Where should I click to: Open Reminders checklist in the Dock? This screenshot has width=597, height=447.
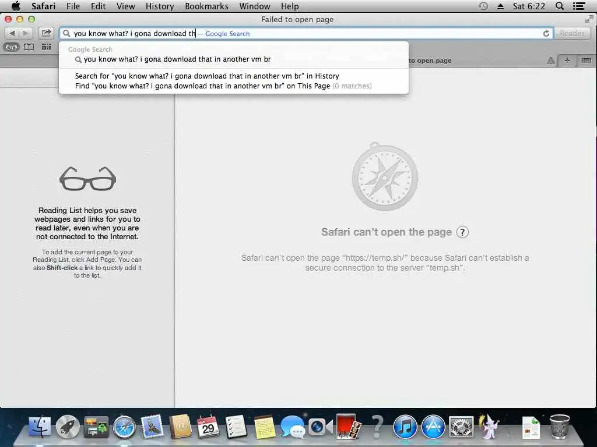tap(236, 427)
